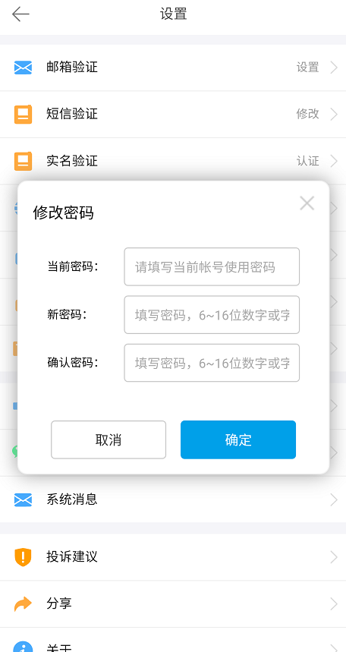Image resolution: width=346 pixels, height=652 pixels.
Task: Expand the 分享 row chevron
Action: point(334,603)
